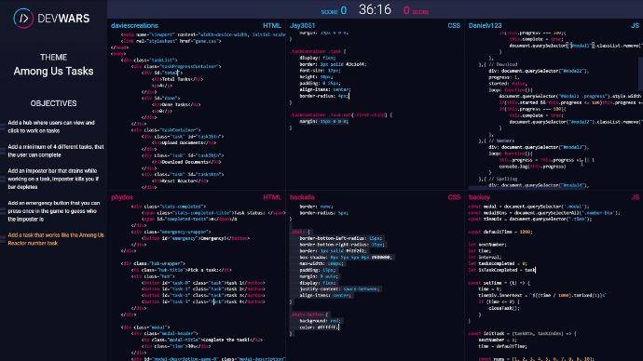
Task: Select the orange Reactor number task objective
Action: (56, 239)
